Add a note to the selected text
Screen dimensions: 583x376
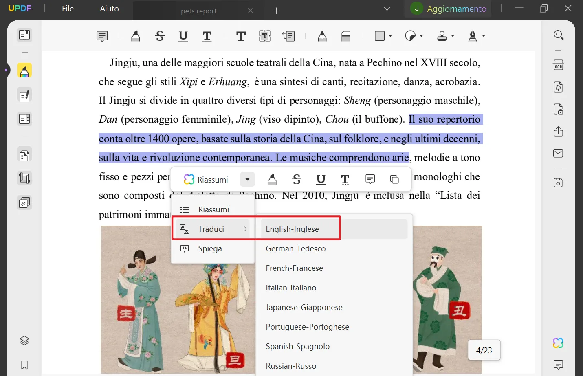click(x=370, y=179)
